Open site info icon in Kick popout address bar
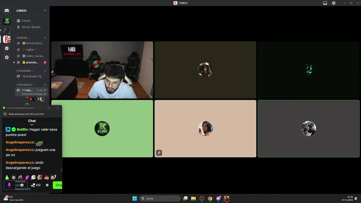361x203 pixels. click(x=5, y=114)
